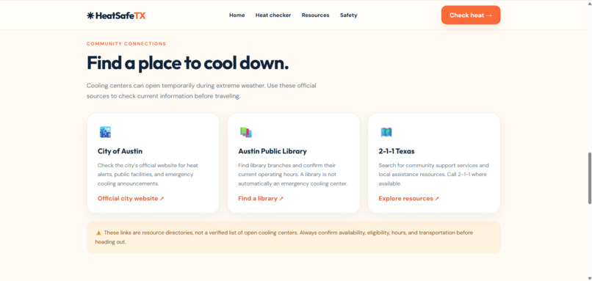This screenshot has height=281, width=592.
Task: Open the Resources nav item
Action: click(x=315, y=15)
